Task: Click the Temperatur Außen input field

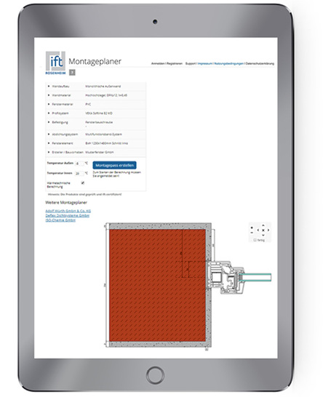Action: tap(79, 164)
